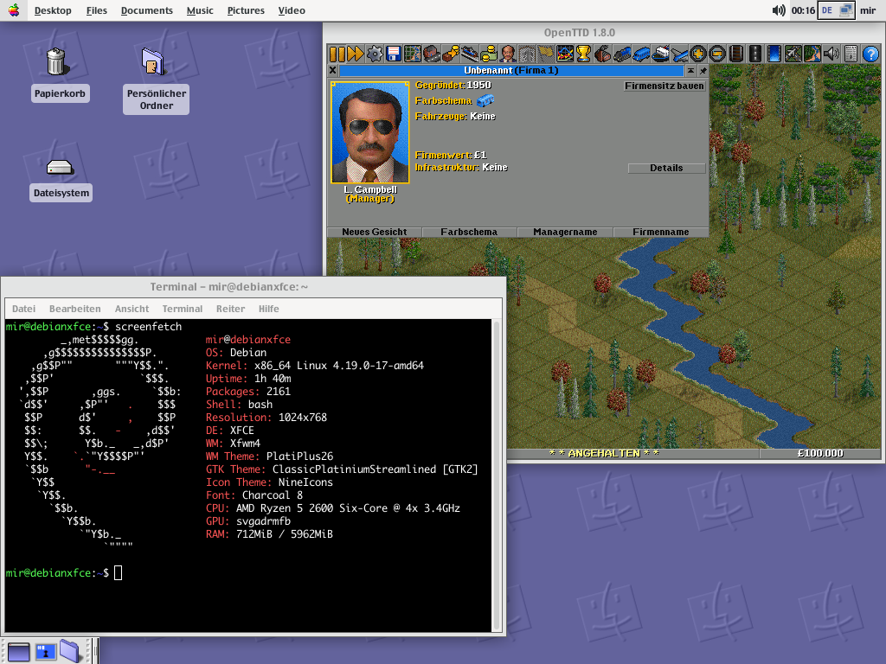
Task: Open the map icon in OpenTTD toolbar
Action: (x=413, y=54)
